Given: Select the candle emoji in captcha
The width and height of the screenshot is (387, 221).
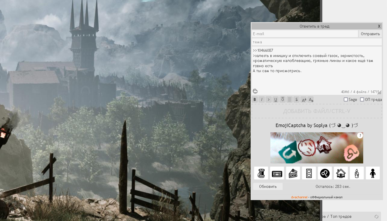Looking at the screenshot, I should point(357,173).
